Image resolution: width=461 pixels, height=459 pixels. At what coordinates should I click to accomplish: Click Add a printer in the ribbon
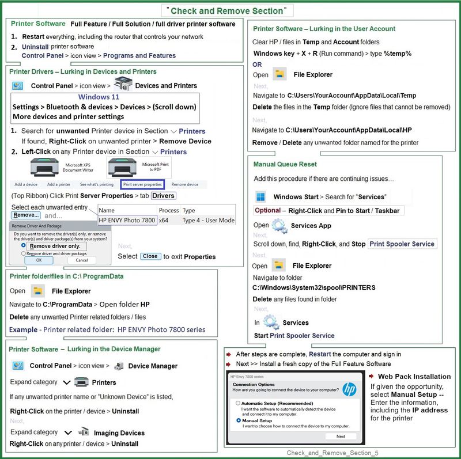[x=59, y=184]
